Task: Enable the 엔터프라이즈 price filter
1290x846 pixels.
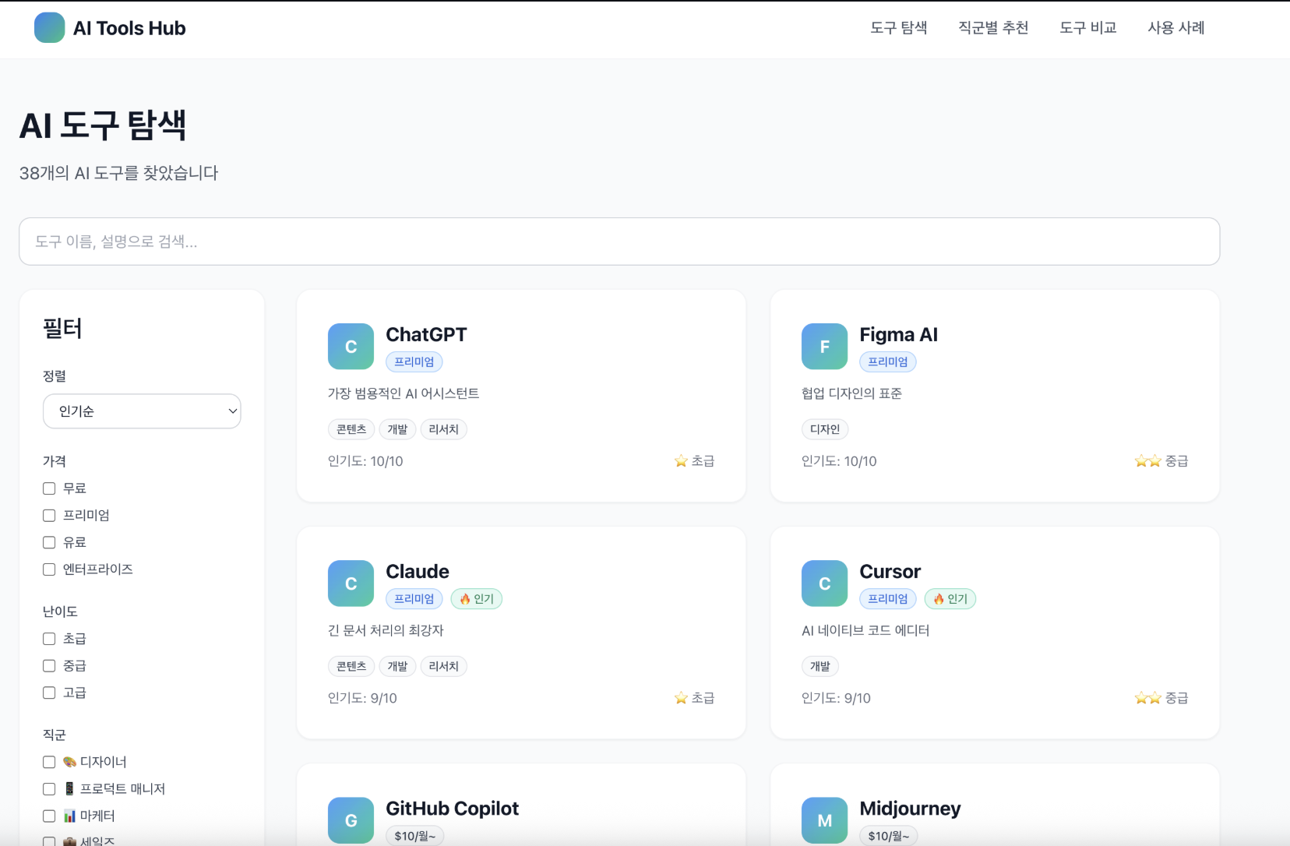Action: coord(48,569)
